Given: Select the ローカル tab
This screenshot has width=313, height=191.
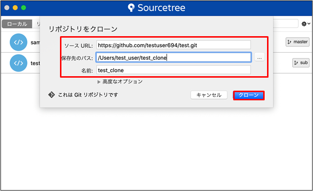Looking at the screenshot, I should click(17, 24).
